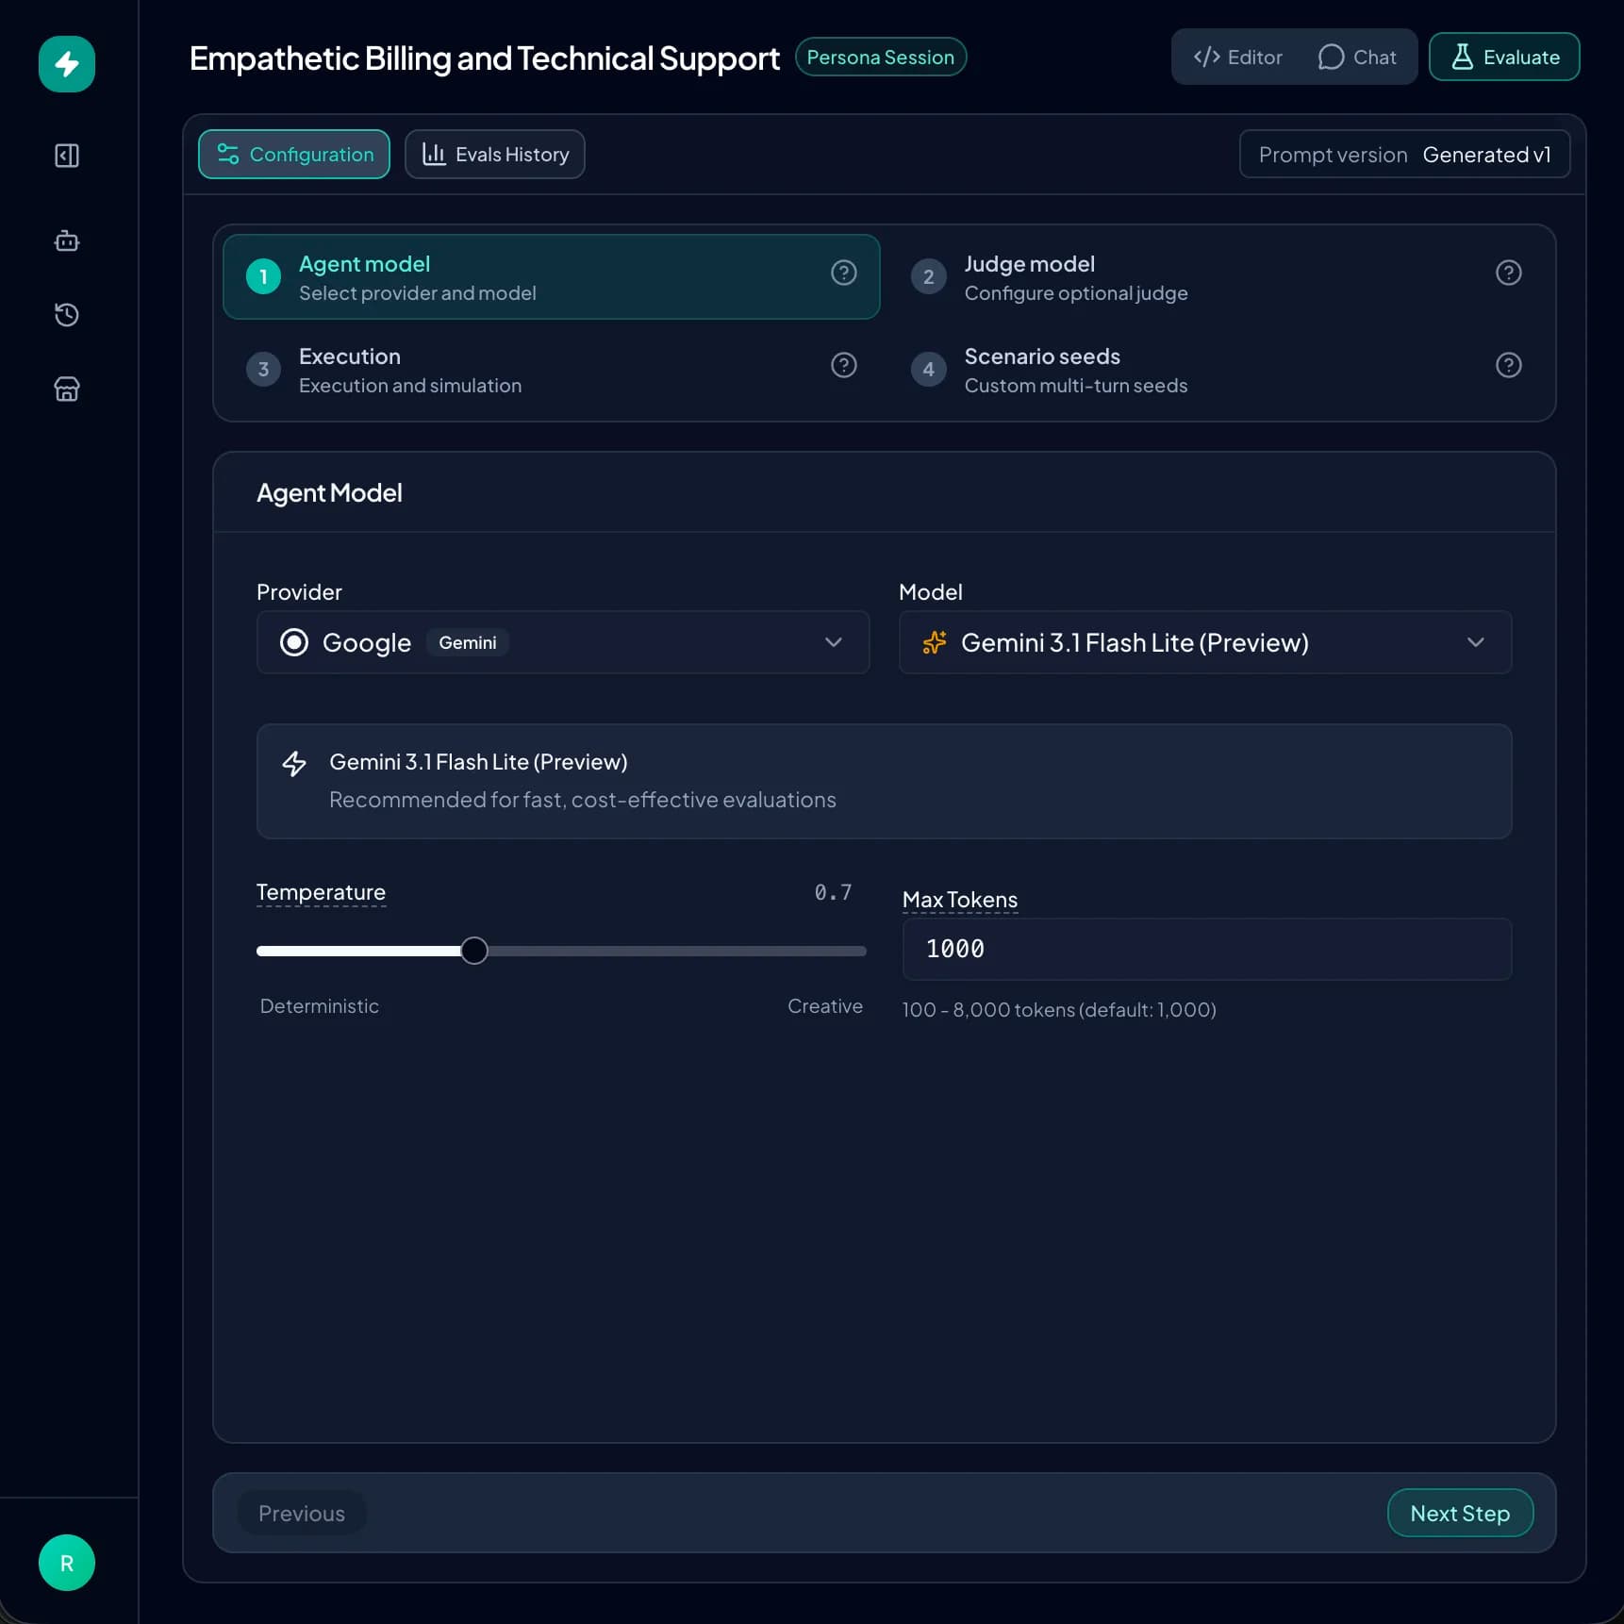Open the Provider dropdown showing Google
Screen dimensions: 1624x1624
(x=563, y=642)
